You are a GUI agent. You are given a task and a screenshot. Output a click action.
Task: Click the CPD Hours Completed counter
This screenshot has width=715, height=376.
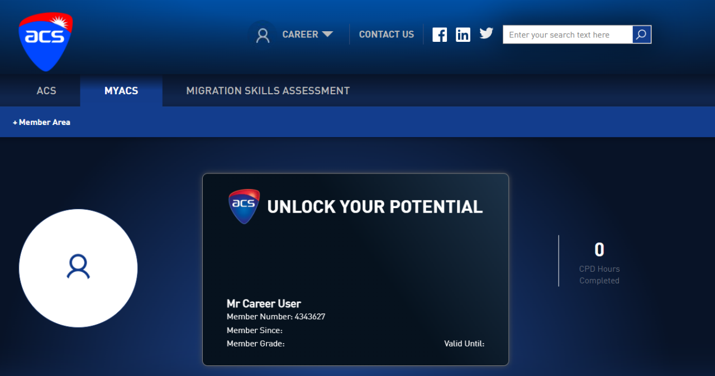(x=599, y=262)
